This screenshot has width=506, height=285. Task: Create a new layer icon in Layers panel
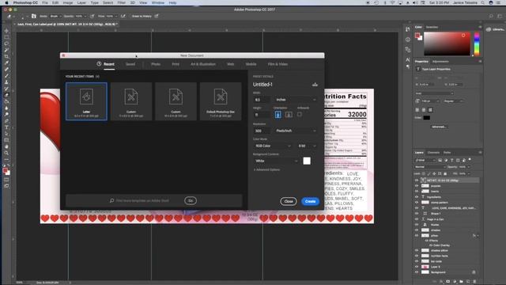pos(468,282)
